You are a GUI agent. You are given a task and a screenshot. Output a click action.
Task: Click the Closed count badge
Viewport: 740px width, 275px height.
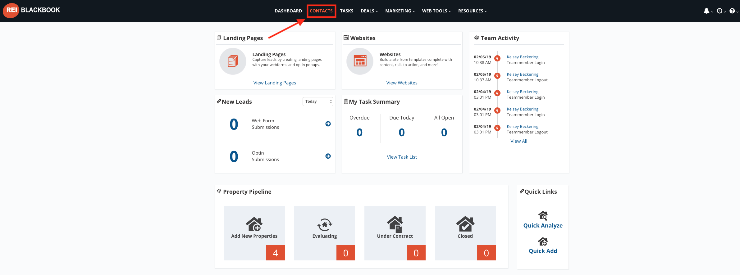pyautogui.click(x=486, y=253)
